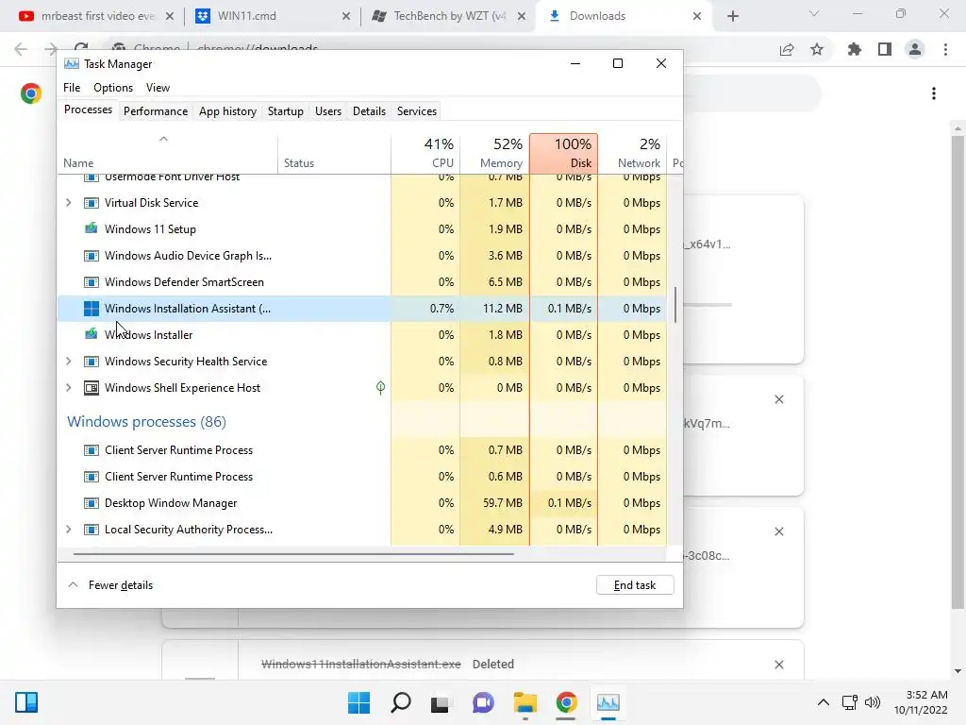Image resolution: width=966 pixels, height=725 pixels.
Task: Click End task button
Action: point(635,585)
